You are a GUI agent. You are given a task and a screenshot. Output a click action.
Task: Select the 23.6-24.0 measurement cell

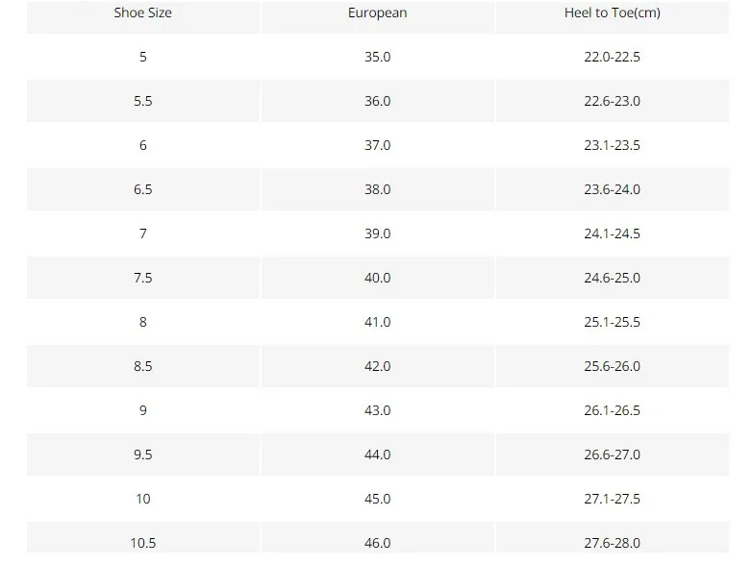(612, 189)
